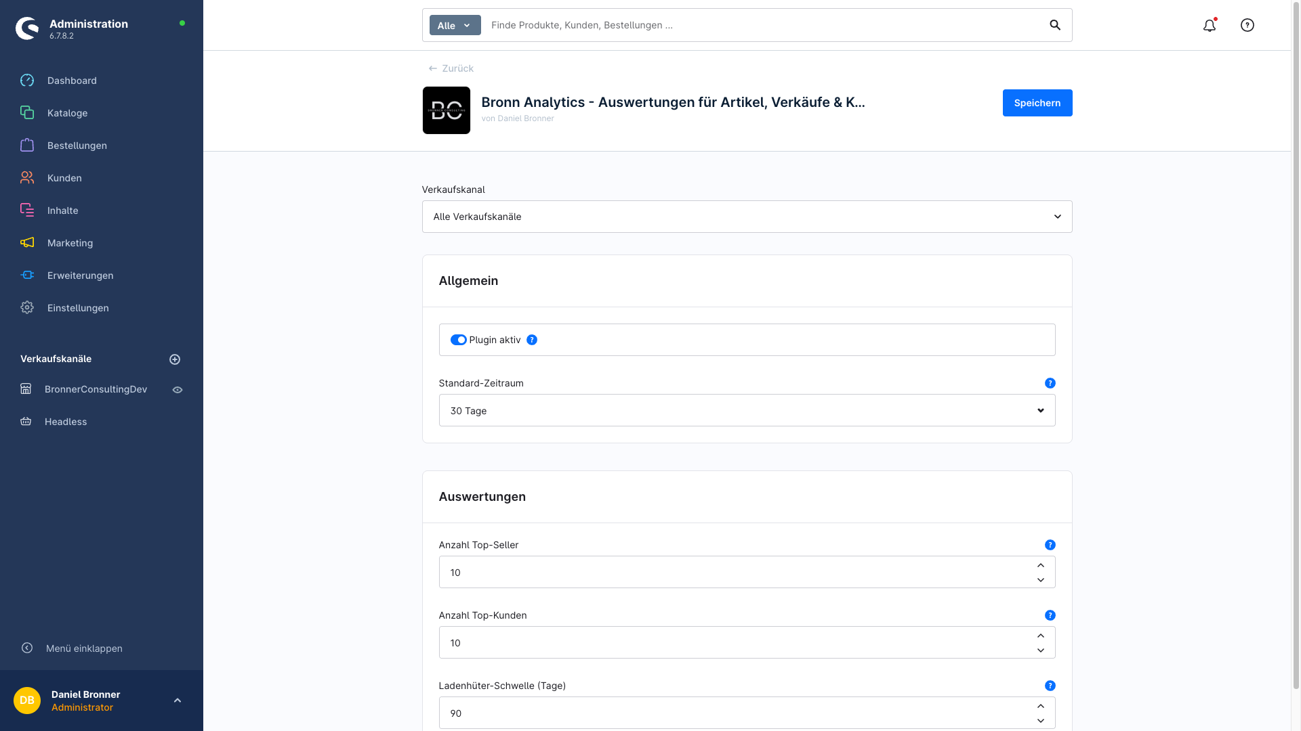Open the Marketing section
This screenshot has height=731, width=1301.
tap(70, 243)
